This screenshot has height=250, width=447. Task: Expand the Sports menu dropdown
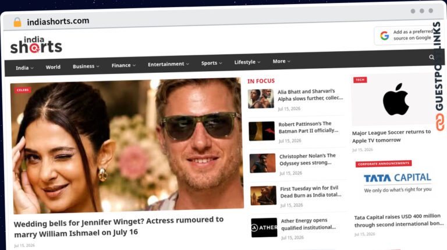pos(211,63)
